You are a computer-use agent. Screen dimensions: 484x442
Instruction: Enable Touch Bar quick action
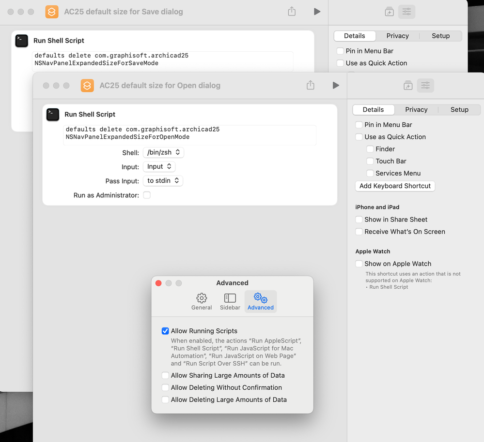[370, 161]
